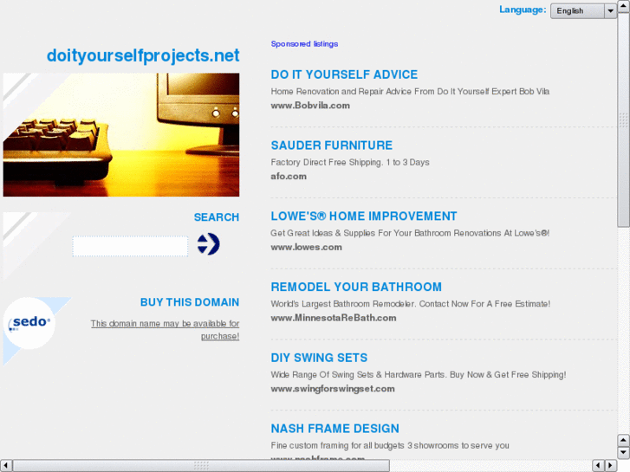Screen dimensions: 630x472
Task: Click 'Fine custom framing for all budgets' text
Action: (390, 445)
